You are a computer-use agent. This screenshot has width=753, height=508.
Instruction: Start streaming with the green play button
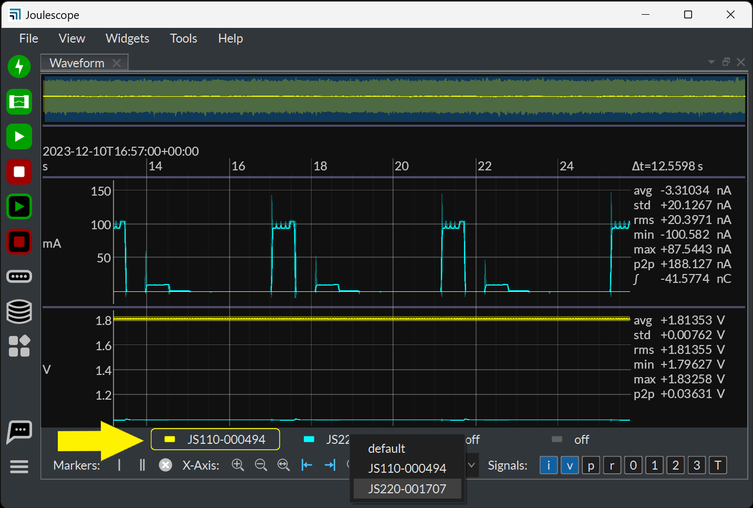[19, 137]
